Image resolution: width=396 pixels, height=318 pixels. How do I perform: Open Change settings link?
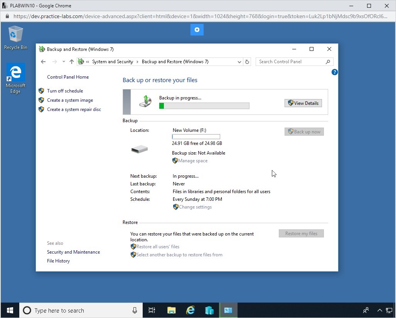coord(195,207)
